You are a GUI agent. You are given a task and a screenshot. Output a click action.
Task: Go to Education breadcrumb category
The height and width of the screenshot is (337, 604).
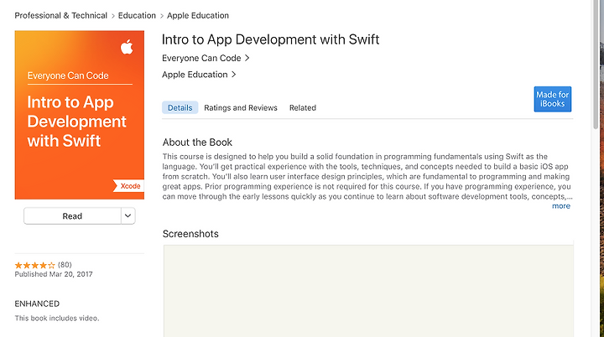coord(137,15)
